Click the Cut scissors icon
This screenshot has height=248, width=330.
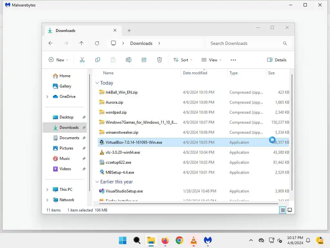pyautogui.click(x=82, y=60)
